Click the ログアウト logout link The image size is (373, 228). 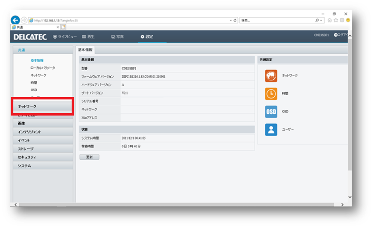[341, 35]
